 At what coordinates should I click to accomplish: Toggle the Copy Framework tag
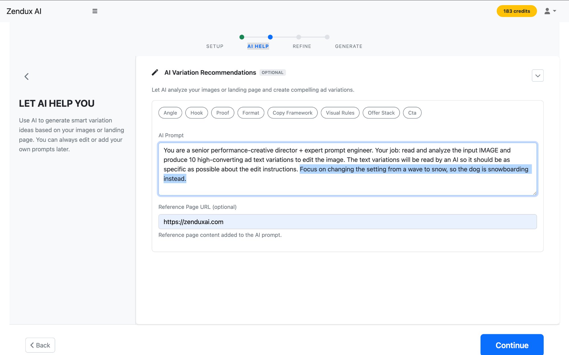pos(292,113)
